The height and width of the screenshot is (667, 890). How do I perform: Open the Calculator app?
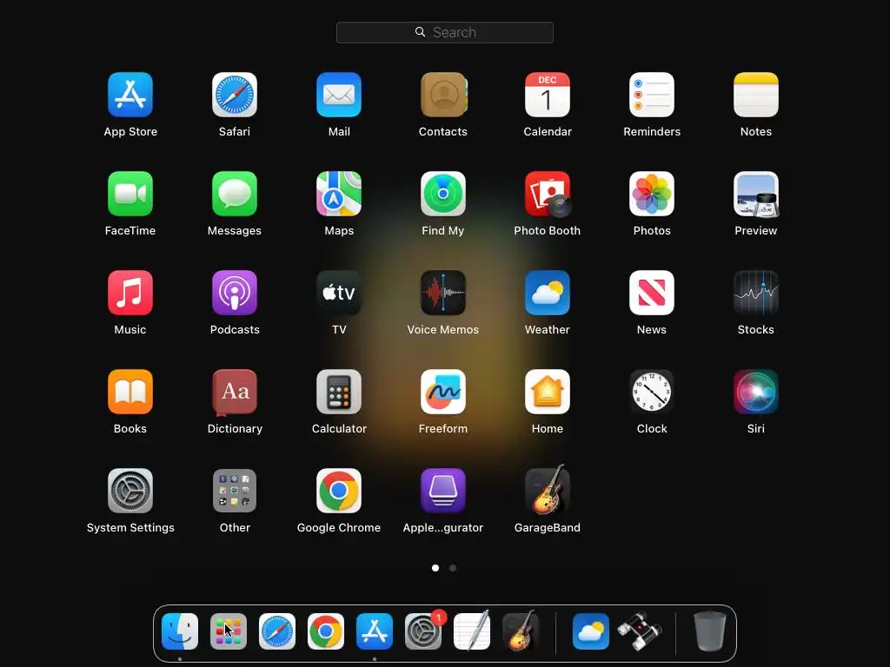click(339, 392)
